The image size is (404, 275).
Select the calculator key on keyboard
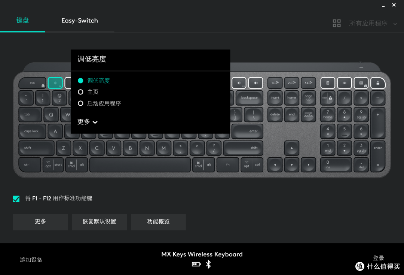[x=328, y=83]
